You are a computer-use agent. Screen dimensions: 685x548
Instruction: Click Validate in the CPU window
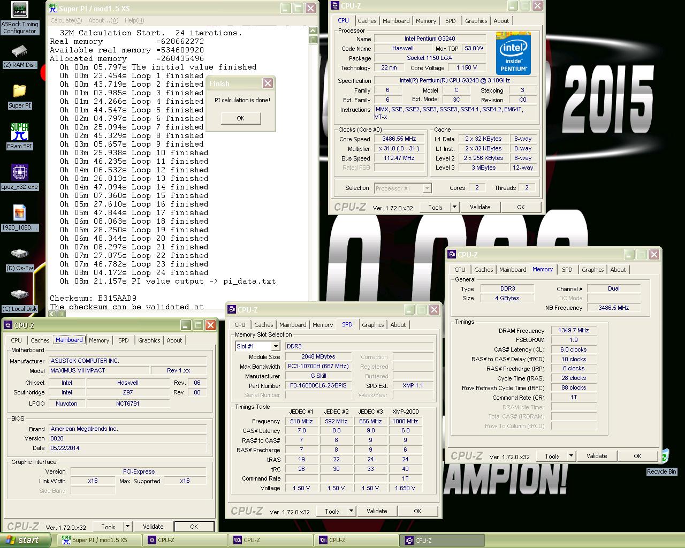pos(480,207)
